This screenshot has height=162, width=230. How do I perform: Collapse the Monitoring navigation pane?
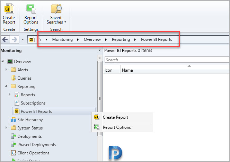point(100,51)
